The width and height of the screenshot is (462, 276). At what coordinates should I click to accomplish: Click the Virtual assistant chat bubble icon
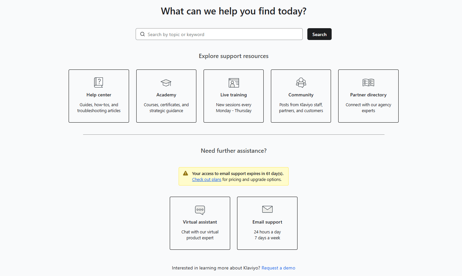pos(200,209)
